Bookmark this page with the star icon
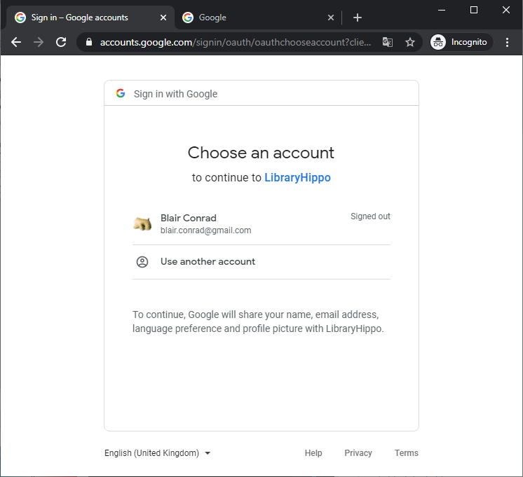The image size is (523, 477). click(x=410, y=42)
